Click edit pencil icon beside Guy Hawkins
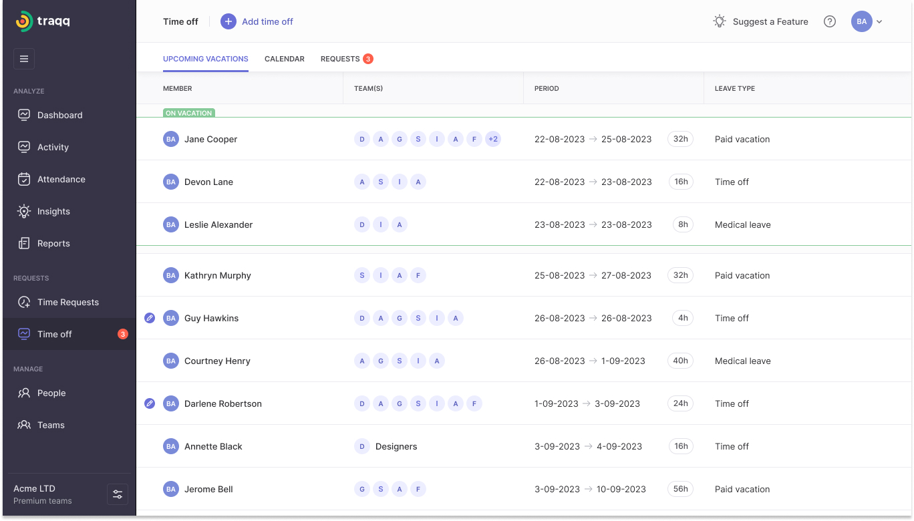The width and height of the screenshot is (914, 521). tap(150, 318)
